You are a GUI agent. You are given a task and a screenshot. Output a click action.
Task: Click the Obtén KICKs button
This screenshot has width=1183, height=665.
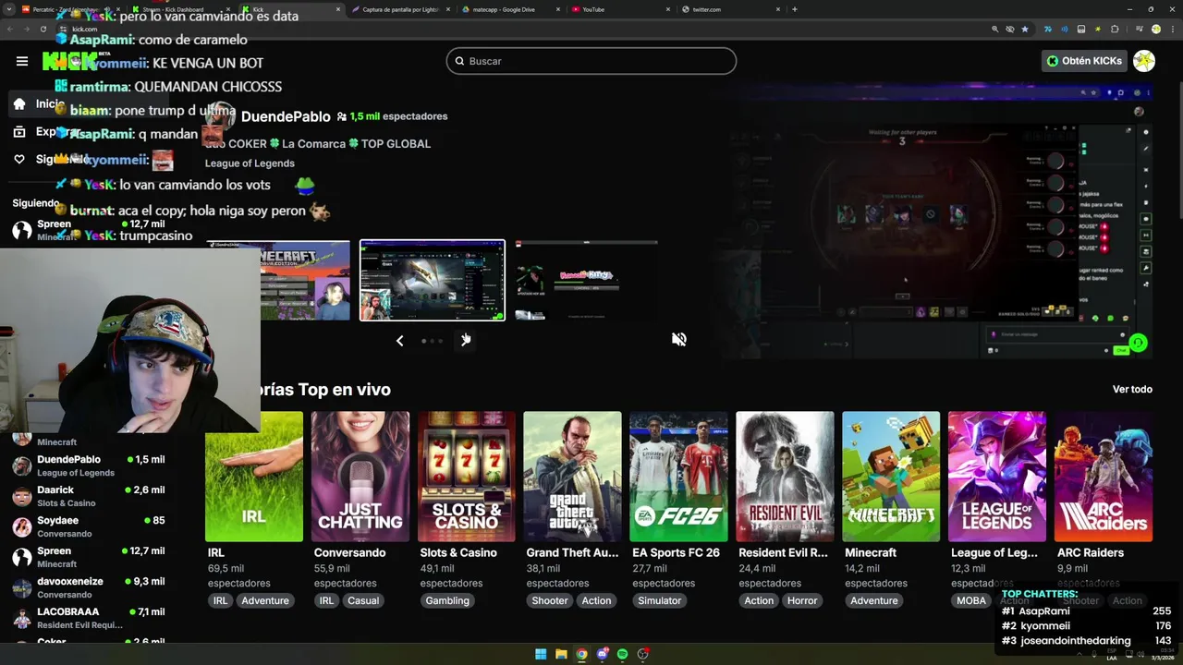click(1084, 61)
